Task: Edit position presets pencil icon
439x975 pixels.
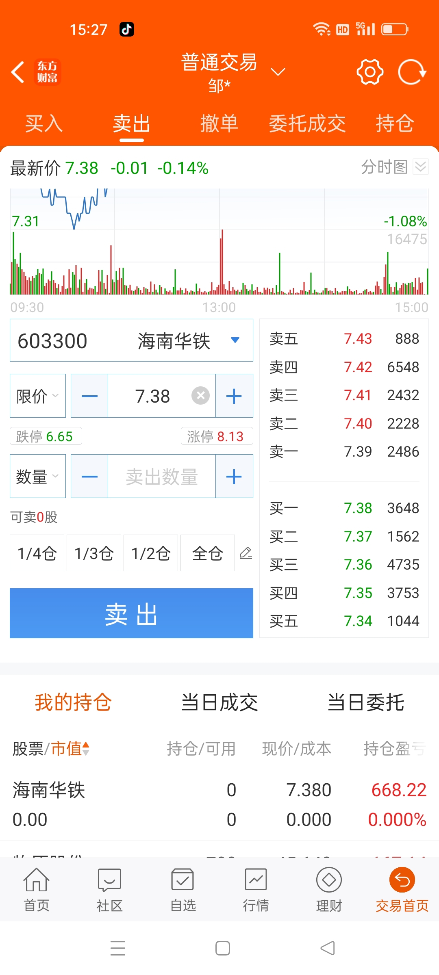Action: point(246,553)
